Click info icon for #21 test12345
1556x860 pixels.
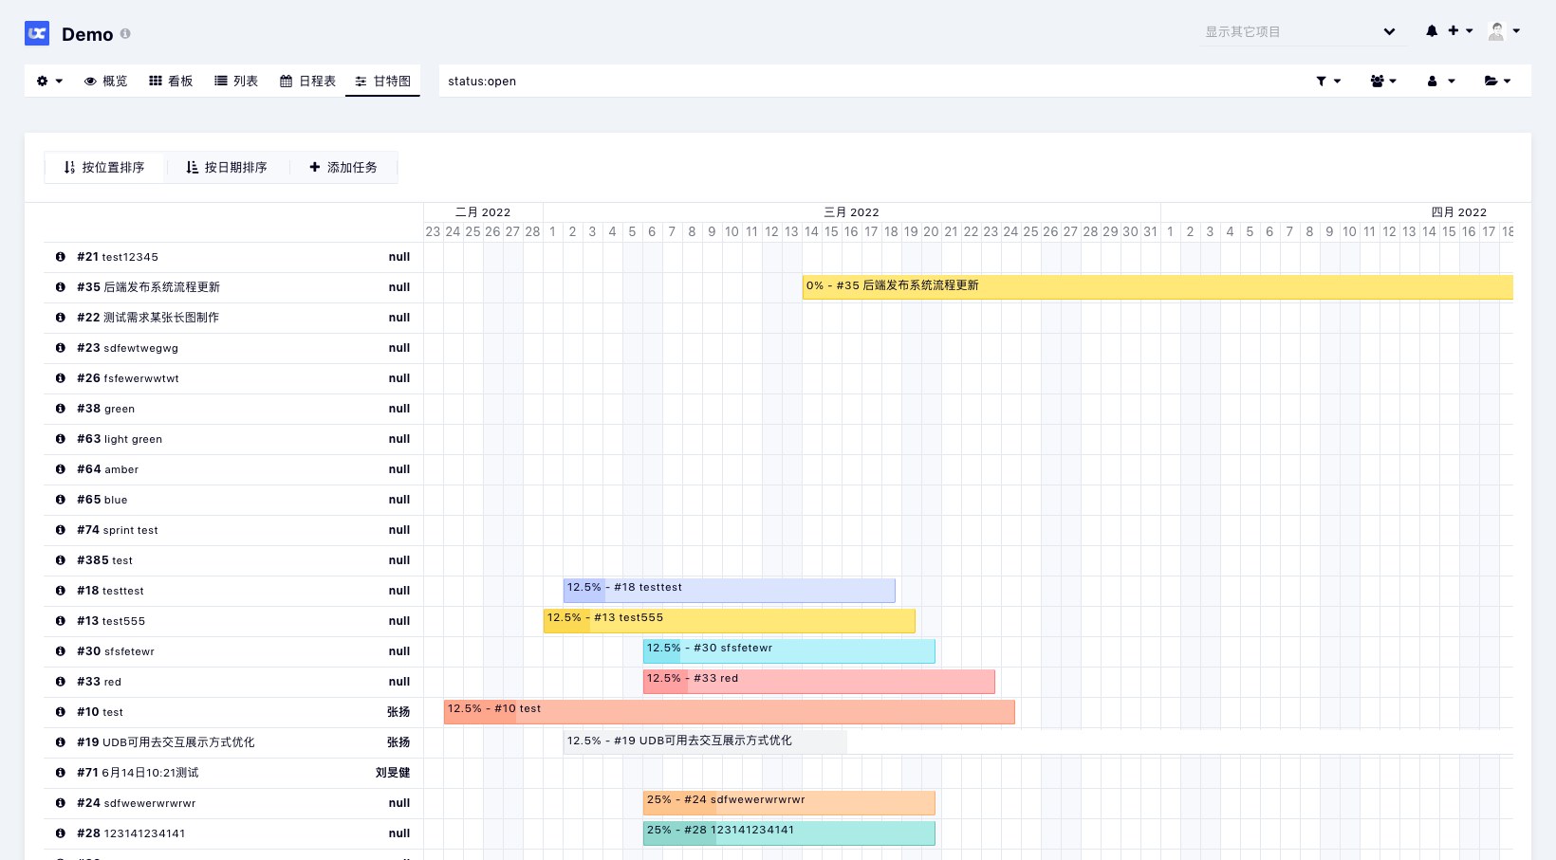point(60,257)
